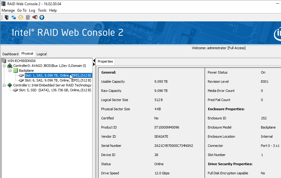The image size is (281, 178).
Task: Click the RAID Web Console title bar icon
Action: (3, 4)
